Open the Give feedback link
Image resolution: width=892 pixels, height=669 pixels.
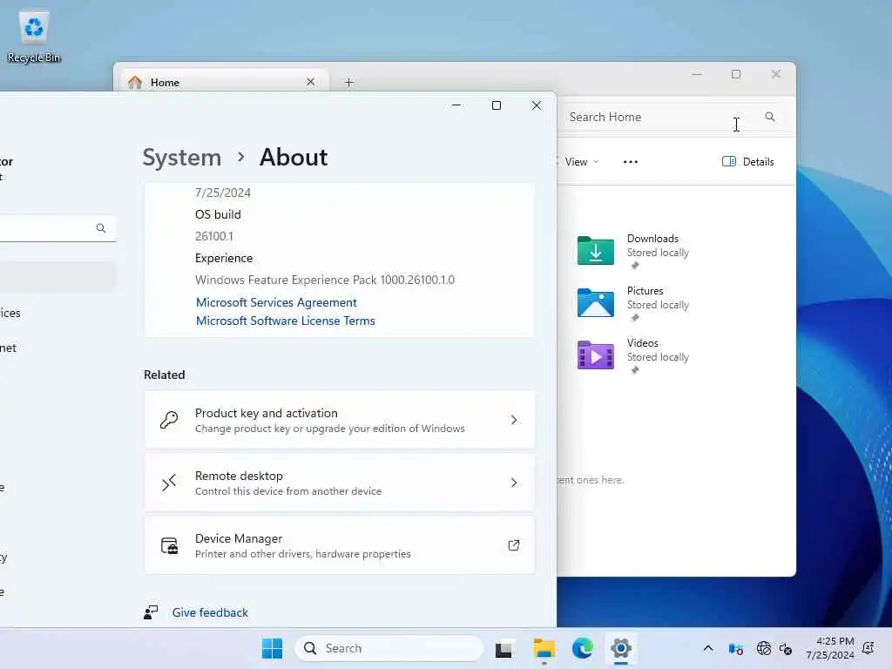210,612
